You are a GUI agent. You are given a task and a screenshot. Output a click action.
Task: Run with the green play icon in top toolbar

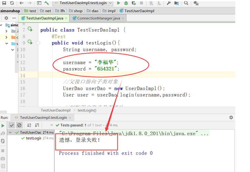tap(118, 3)
